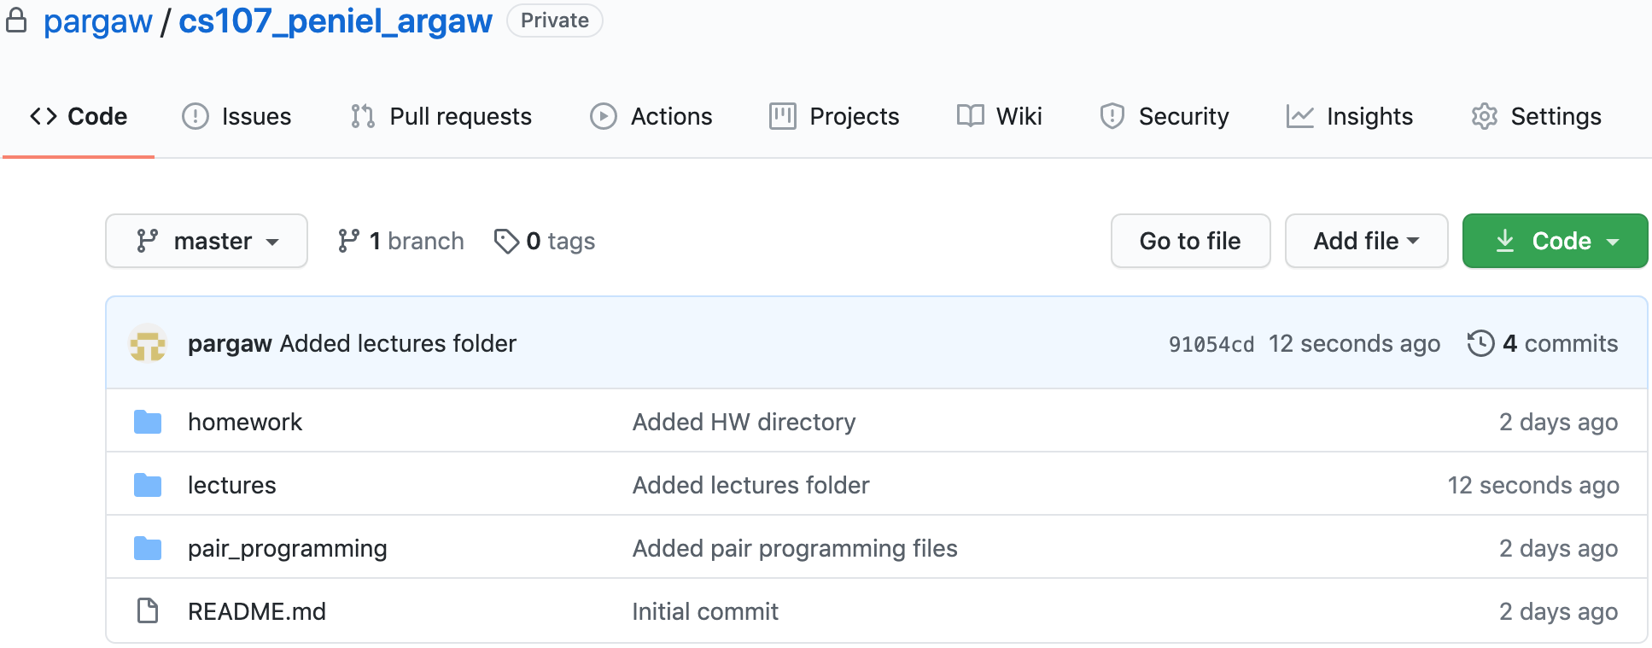Viewport: 1652px width, 648px height.
Task: Open the green Code download dropdown
Action: pyautogui.click(x=1555, y=241)
